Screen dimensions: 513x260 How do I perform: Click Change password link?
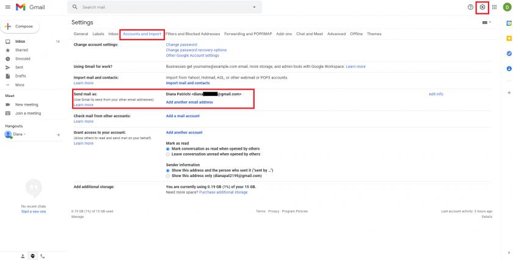click(181, 45)
